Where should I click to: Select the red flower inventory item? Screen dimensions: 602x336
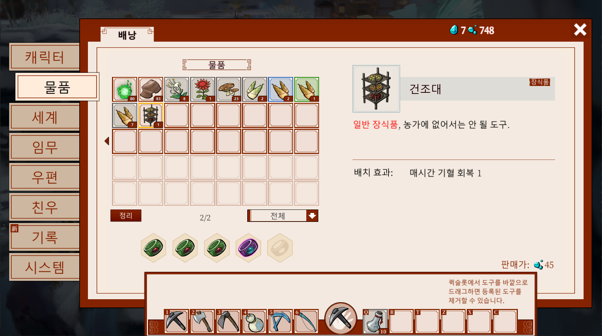[x=203, y=89]
